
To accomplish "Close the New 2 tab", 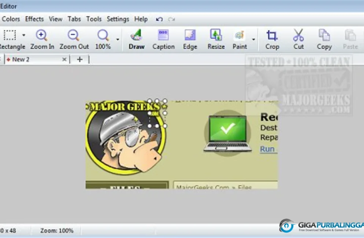I will (64, 59).
